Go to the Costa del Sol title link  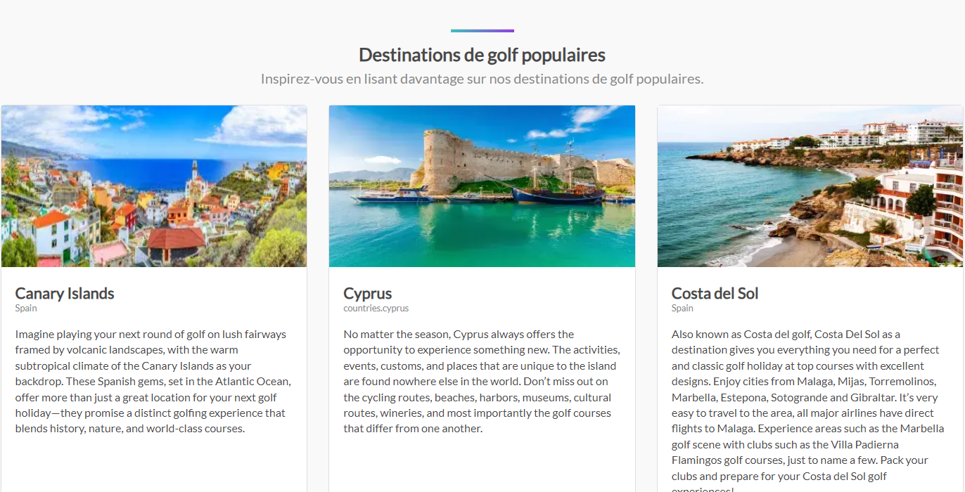tap(715, 293)
